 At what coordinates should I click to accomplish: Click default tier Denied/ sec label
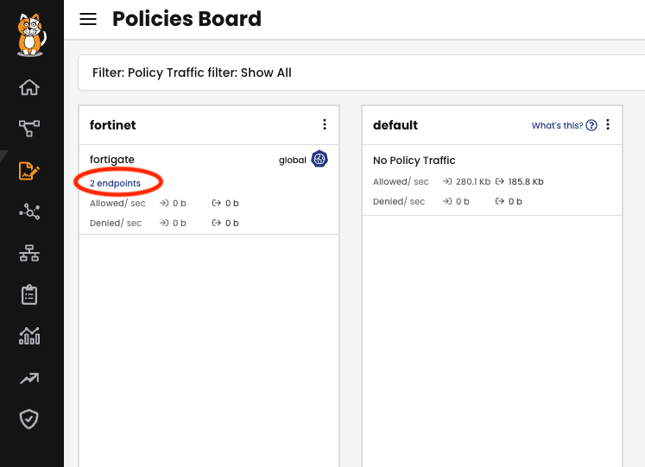(399, 201)
